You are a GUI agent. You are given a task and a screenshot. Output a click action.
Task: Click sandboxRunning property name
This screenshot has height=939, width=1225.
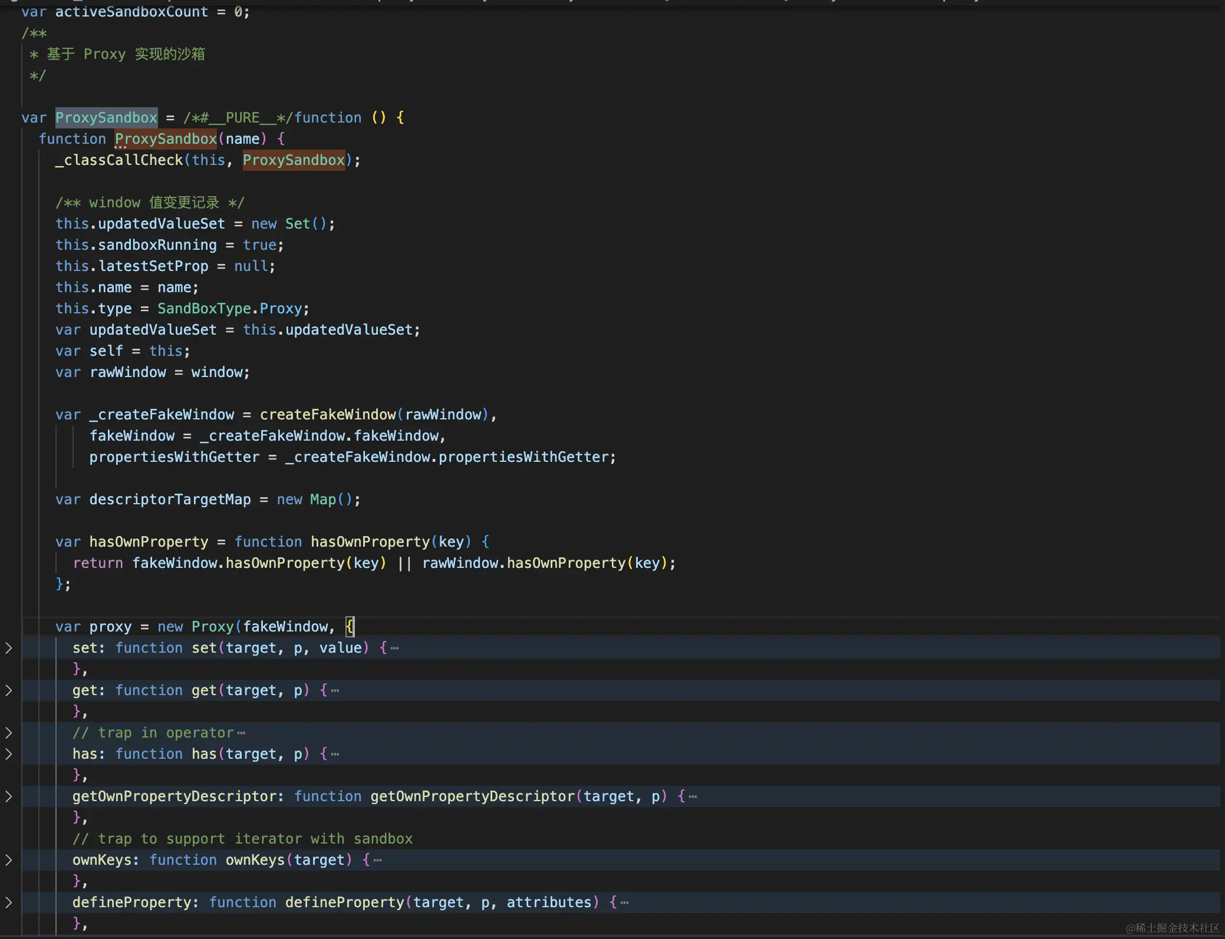[x=157, y=245]
